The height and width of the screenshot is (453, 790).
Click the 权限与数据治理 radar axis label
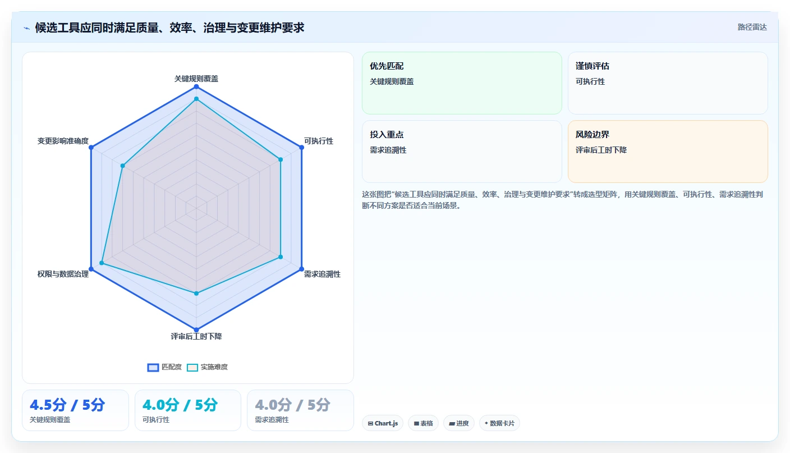(x=63, y=274)
